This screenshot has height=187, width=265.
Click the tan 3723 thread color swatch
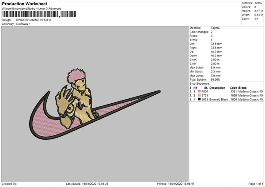(x=199, y=95)
